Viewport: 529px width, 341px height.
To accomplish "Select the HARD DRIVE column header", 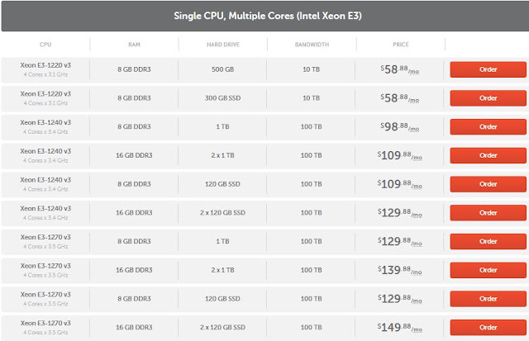I will 223,45.
